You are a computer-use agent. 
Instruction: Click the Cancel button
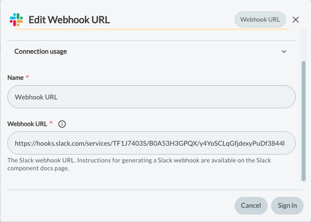(251, 206)
